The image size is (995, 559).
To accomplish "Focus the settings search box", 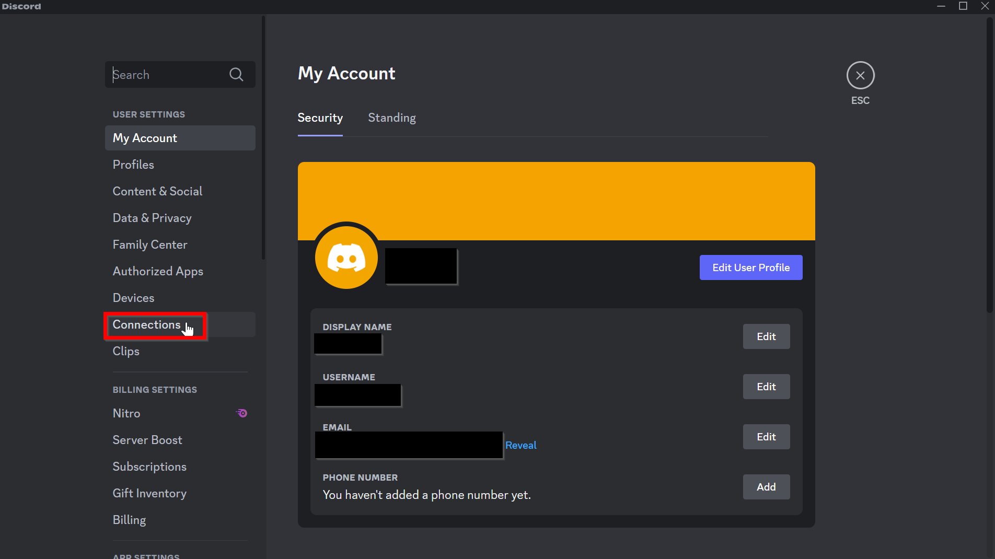I will pyautogui.click(x=167, y=75).
